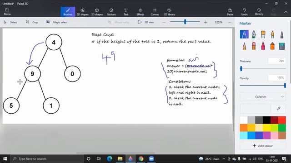
Task: Pick the eyedropper colour picker
Action: tap(278, 109)
